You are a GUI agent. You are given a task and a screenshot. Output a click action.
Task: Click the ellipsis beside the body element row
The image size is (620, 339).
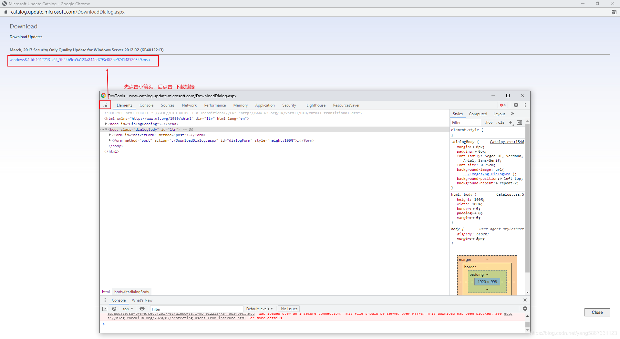coord(102,129)
